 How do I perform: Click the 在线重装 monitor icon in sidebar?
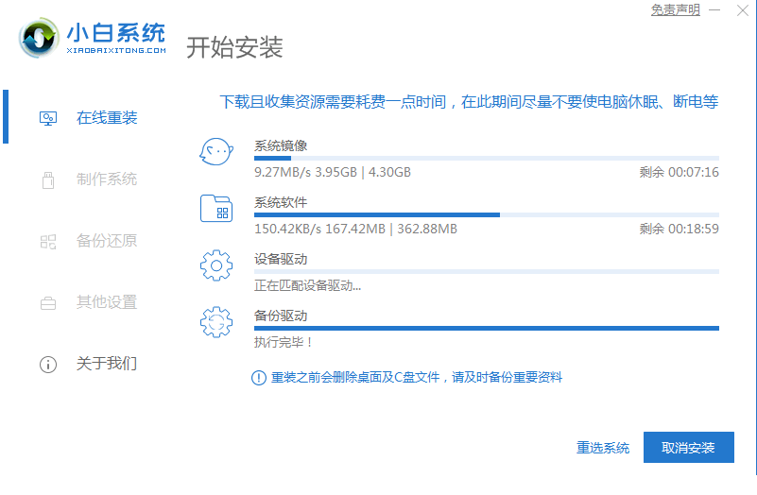pos(47,118)
